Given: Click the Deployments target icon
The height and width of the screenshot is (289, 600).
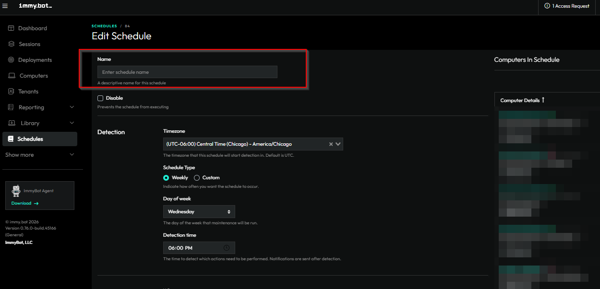Looking at the screenshot, I should (11, 60).
